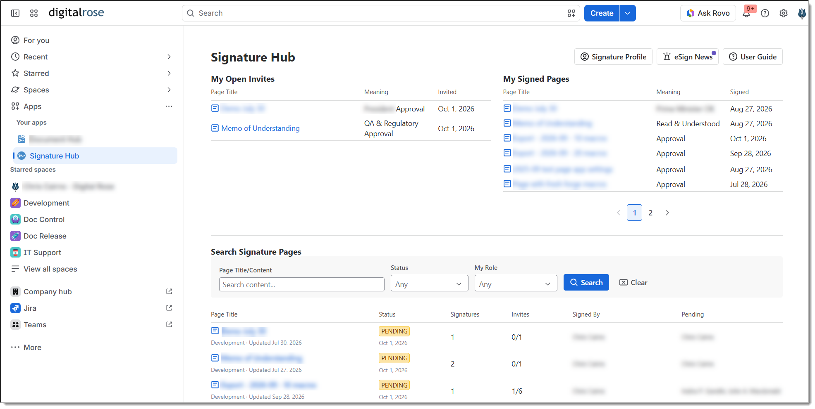
Task: Click the Doc Control space icon
Action: [x=15, y=219]
